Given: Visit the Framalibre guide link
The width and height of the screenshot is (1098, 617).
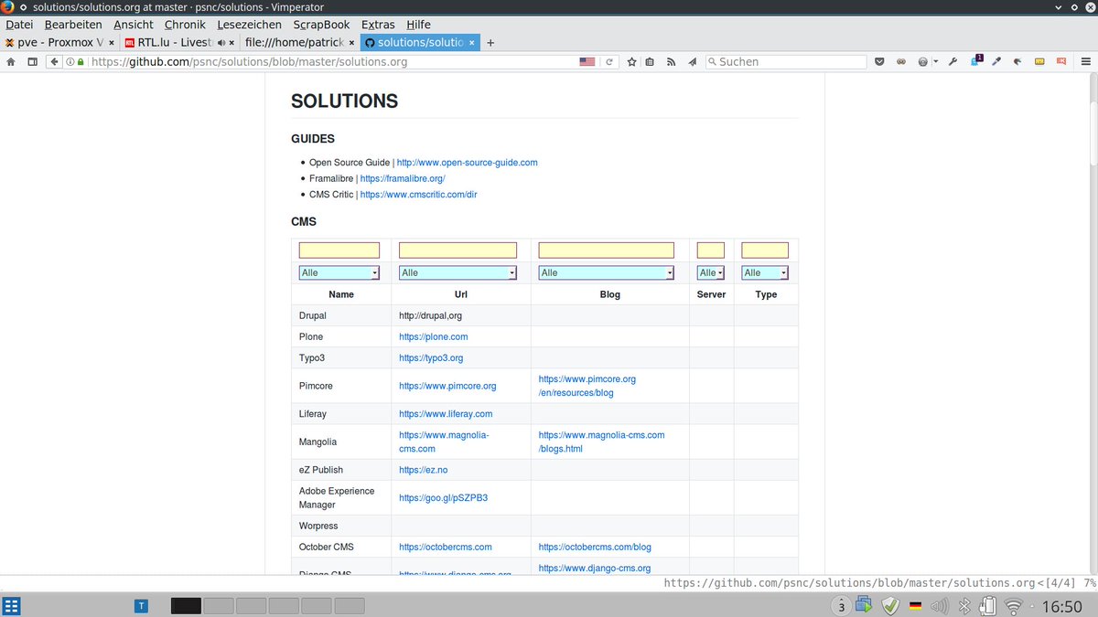Looking at the screenshot, I should pyautogui.click(x=403, y=178).
